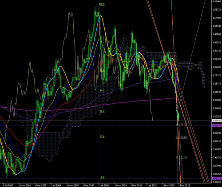Viewport: 222px width, 187px height.
Task: Click the 1.02840 price axis label
Action: 217,133
